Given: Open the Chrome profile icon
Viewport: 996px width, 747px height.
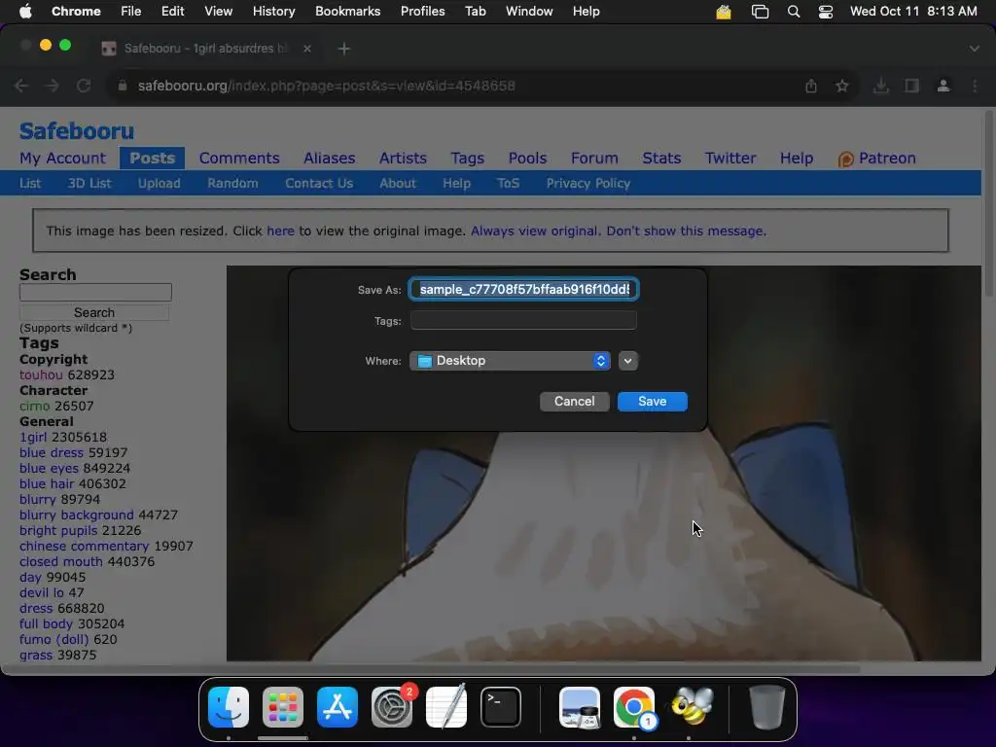Looking at the screenshot, I should pos(943,86).
